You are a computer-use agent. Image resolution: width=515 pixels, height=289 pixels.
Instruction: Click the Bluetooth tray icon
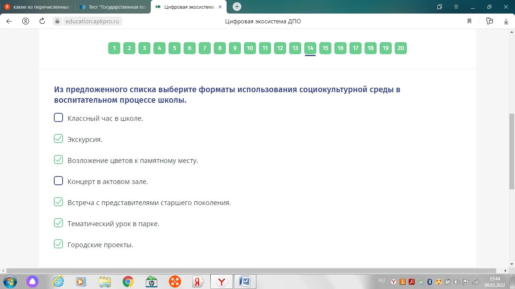[x=430, y=281]
